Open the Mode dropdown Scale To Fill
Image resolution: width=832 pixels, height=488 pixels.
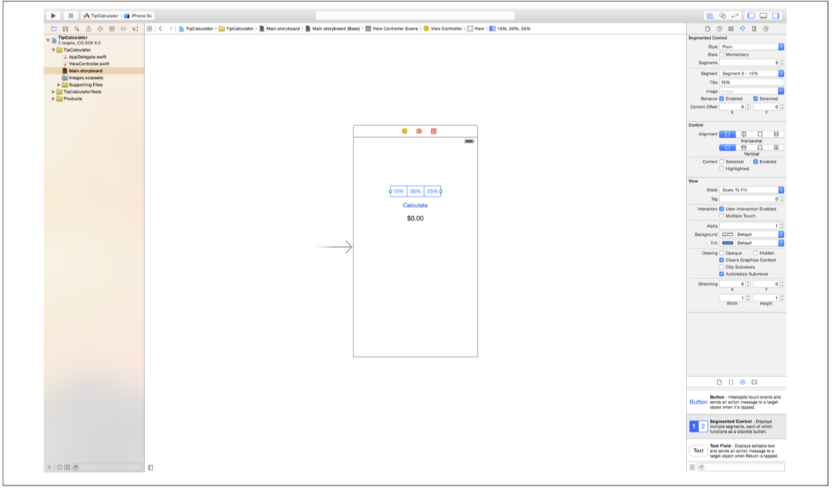(751, 190)
